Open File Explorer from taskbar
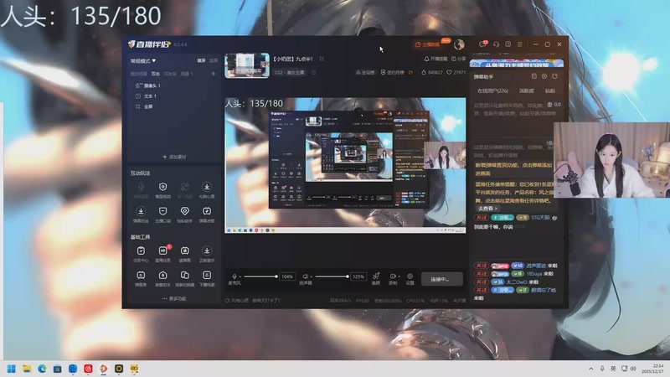Viewport: 670px width, 377px height. click(27, 369)
